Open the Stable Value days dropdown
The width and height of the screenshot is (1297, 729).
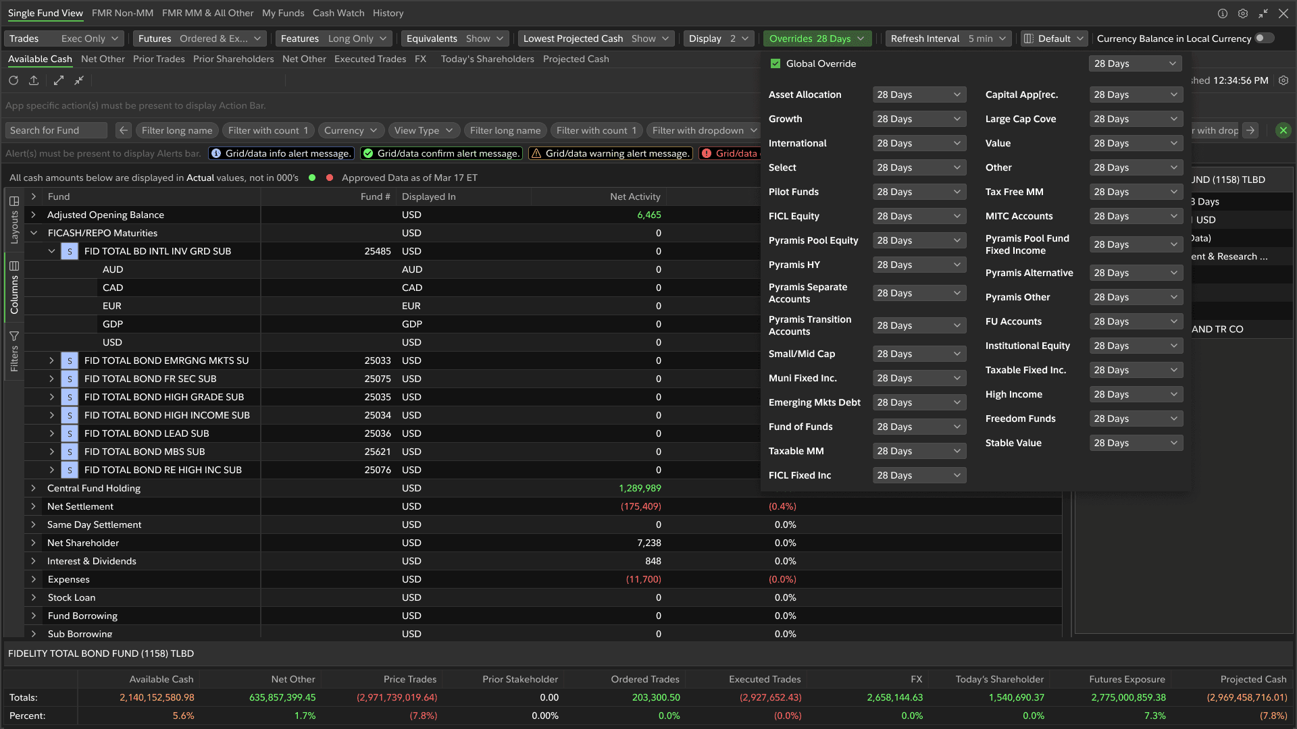pyautogui.click(x=1136, y=443)
